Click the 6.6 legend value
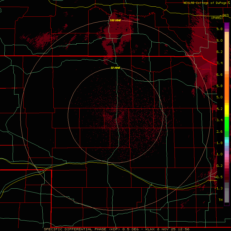 pos(219,74)
